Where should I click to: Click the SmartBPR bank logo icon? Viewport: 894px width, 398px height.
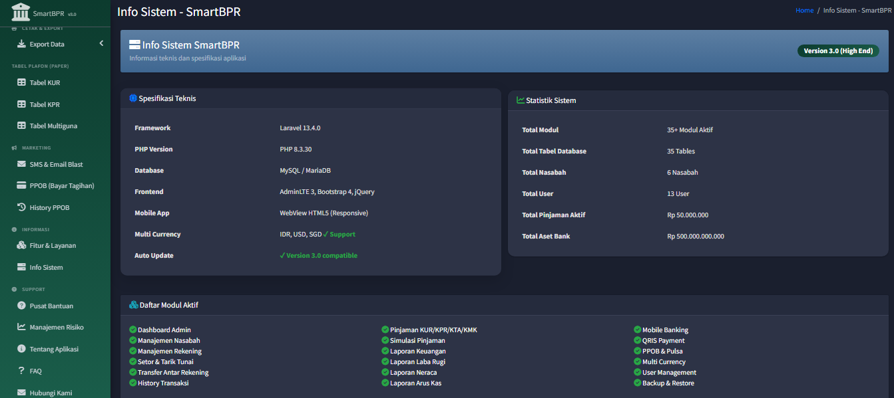pyautogui.click(x=21, y=11)
